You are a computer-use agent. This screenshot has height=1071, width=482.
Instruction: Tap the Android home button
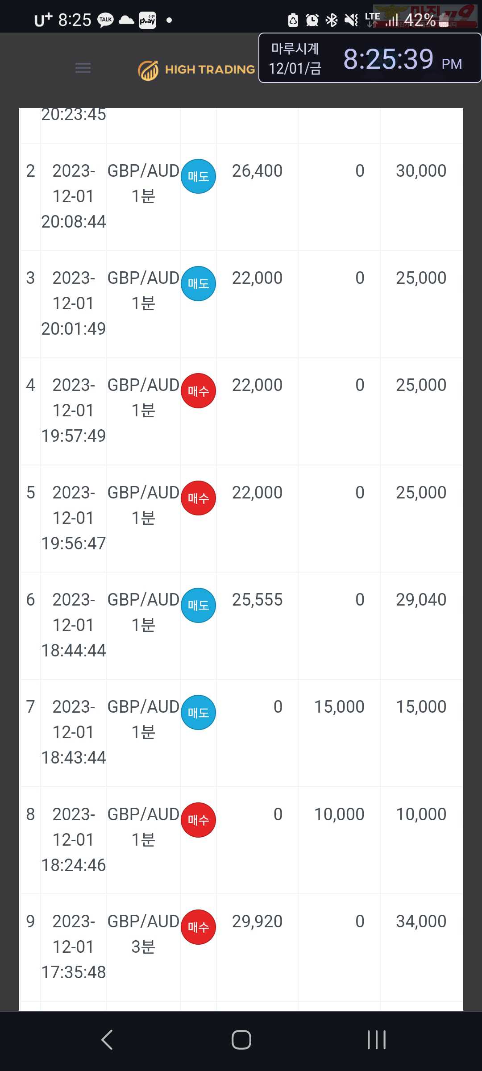241,1040
